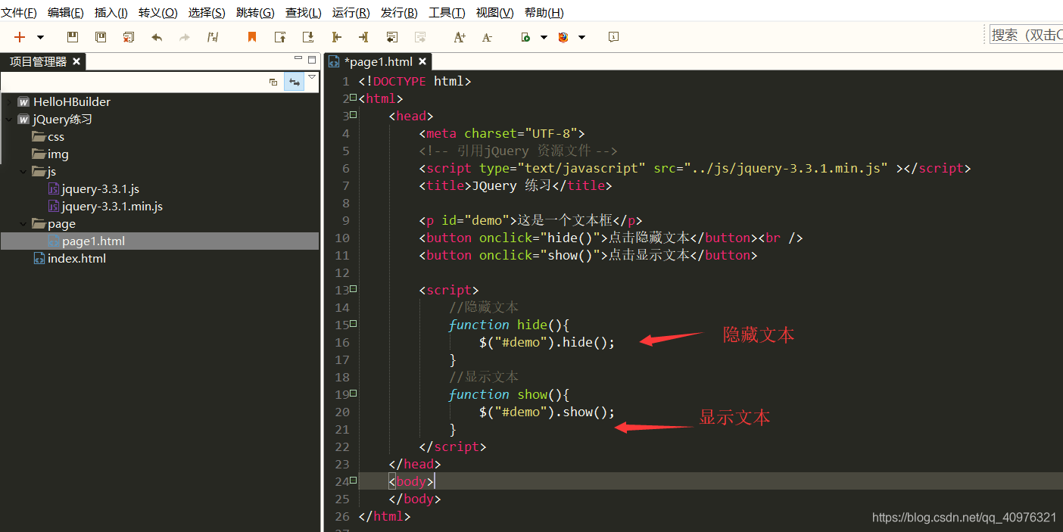Open the 插入(I) menu

111,13
